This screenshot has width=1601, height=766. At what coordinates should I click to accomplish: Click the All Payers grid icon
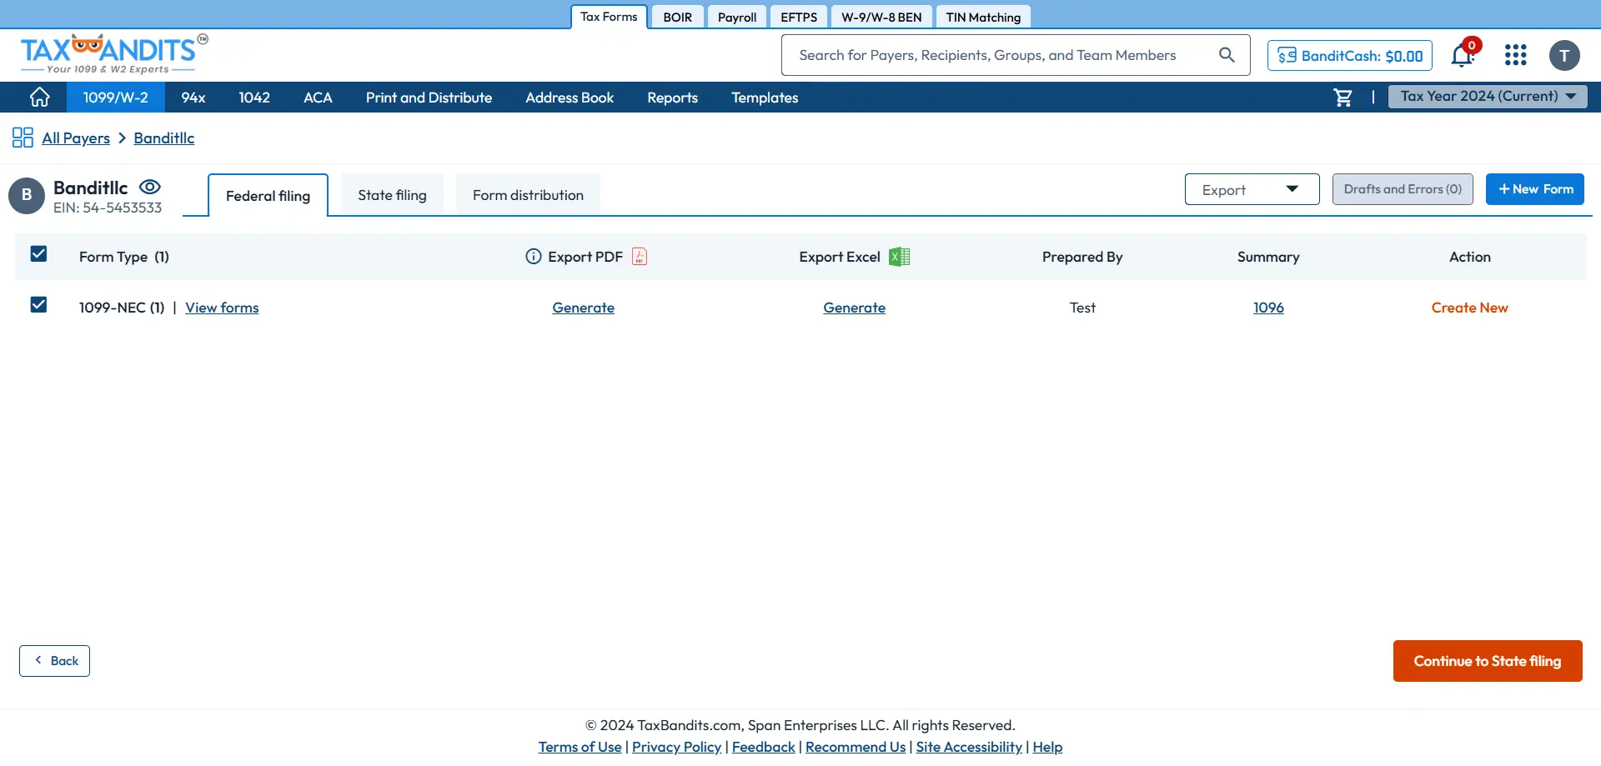(23, 138)
